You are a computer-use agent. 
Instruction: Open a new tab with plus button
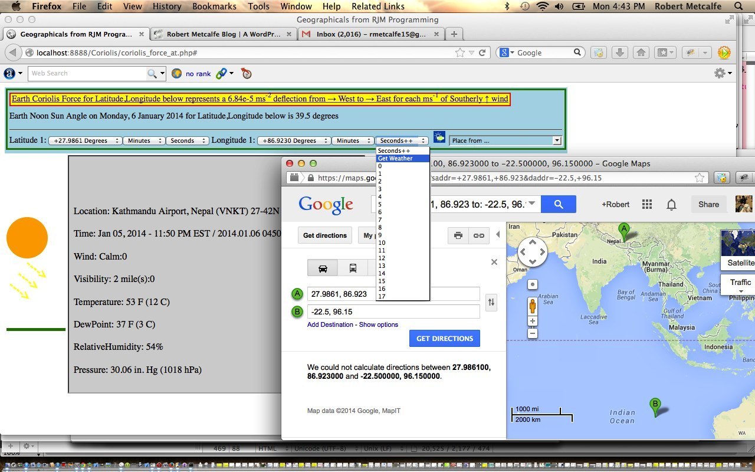tap(454, 34)
